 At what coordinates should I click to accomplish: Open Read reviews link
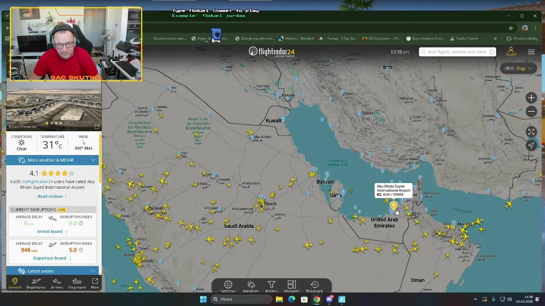pos(52,196)
